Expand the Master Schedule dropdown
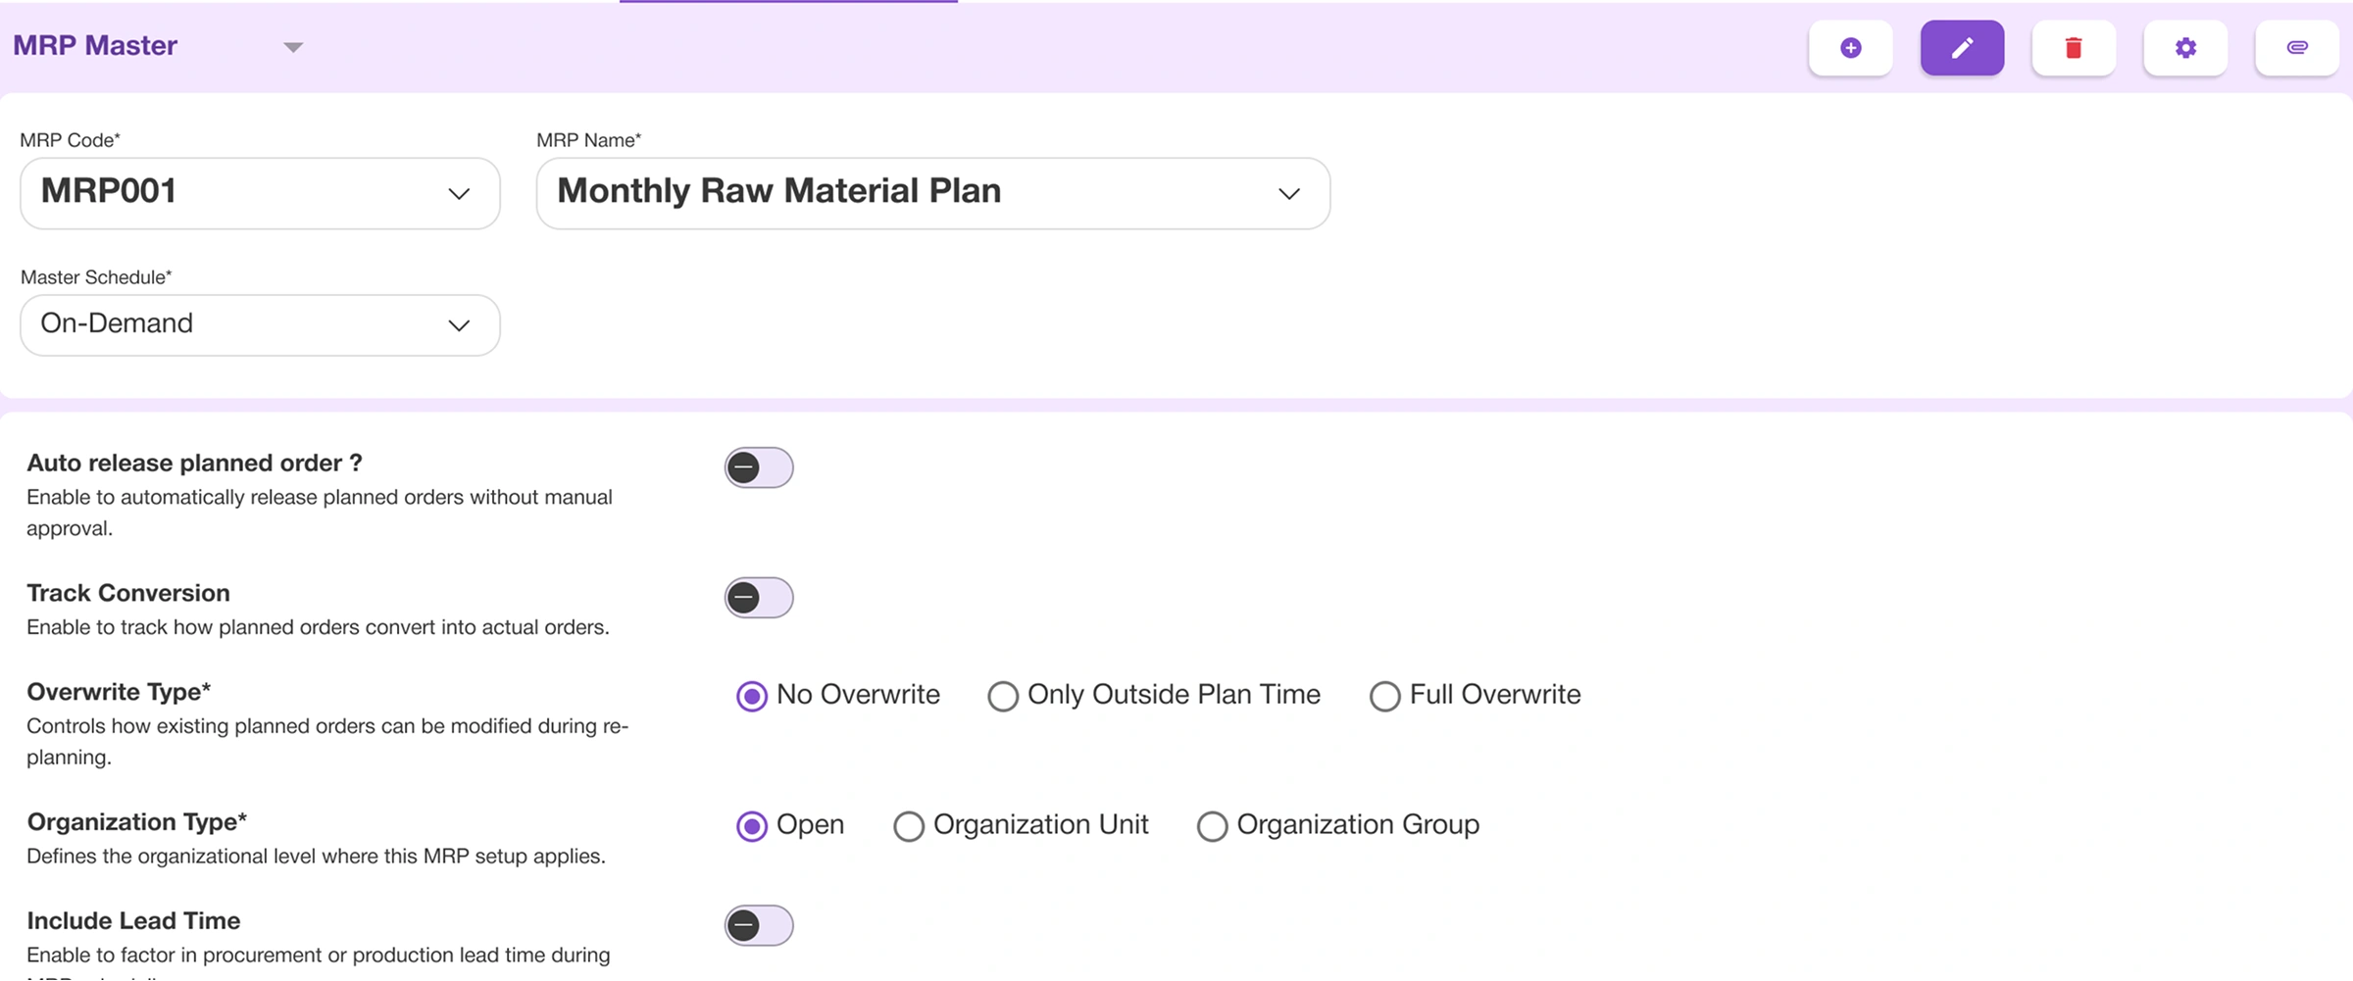Viewport: 2353px width, 981px height. [458, 324]
